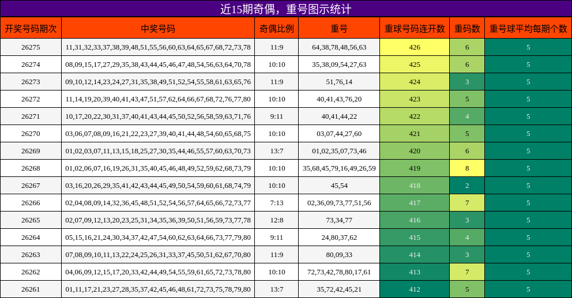Viewport: 572px width, 298px height.
Task: Click period number 26274
Action: [31, 65]
